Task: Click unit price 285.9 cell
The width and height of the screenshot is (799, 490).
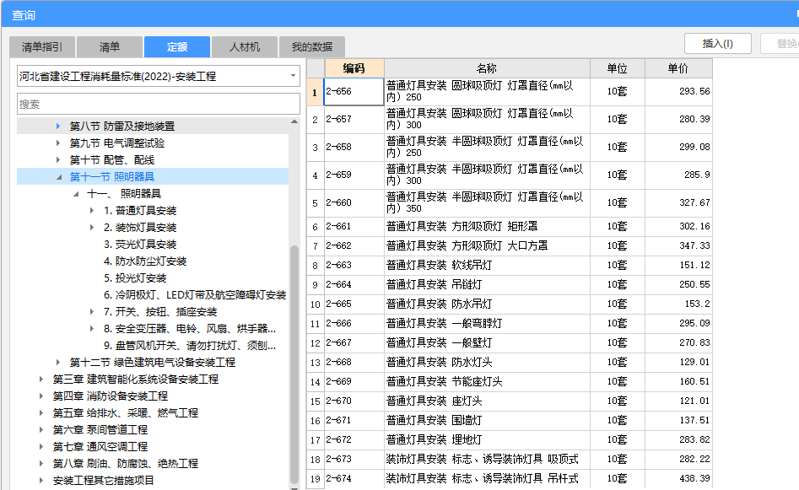Action: click(x=678, y=175)
